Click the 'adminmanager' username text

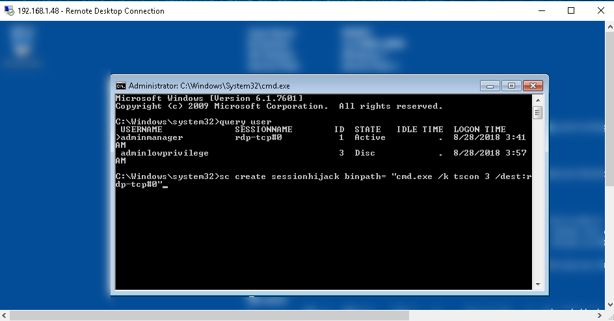(152, 137)
